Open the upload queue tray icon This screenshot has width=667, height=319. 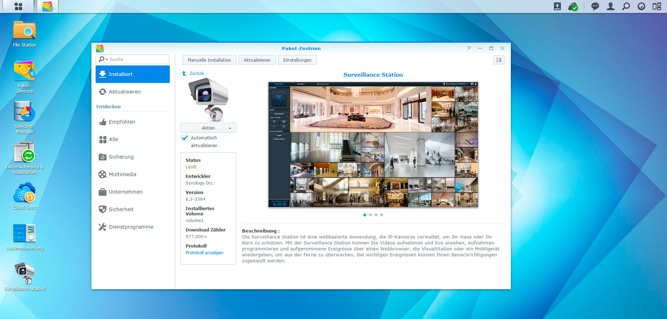click(x=557, y=6)
